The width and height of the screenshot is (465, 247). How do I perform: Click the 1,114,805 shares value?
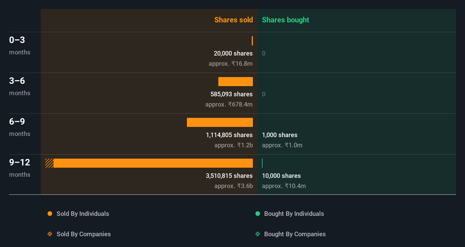pyautogui.click(x=229, y=135)
